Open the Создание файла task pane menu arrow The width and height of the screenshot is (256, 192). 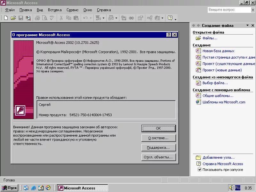click(x=247, y=25)
